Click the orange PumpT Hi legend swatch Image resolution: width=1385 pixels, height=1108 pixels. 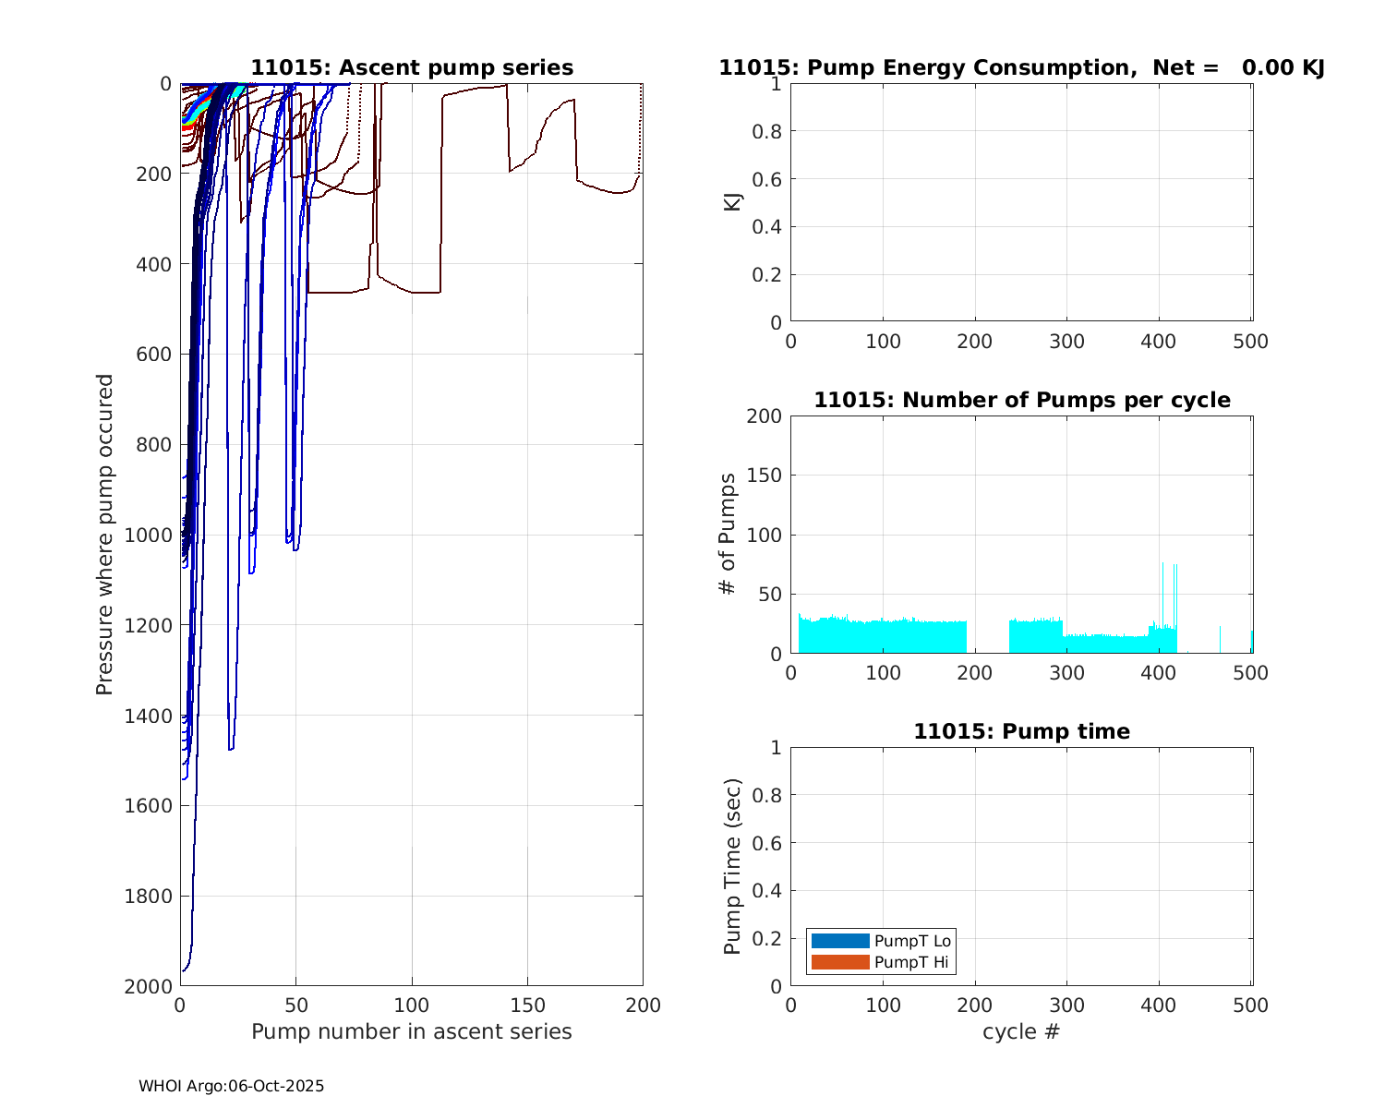coord(840,962)
